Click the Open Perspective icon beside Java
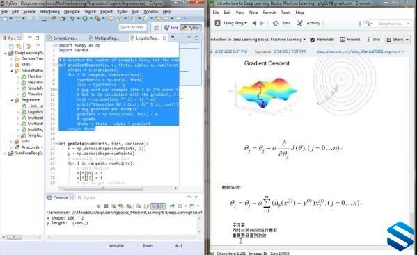The height and width of the screenshot is (255, 417). (157, 28)
